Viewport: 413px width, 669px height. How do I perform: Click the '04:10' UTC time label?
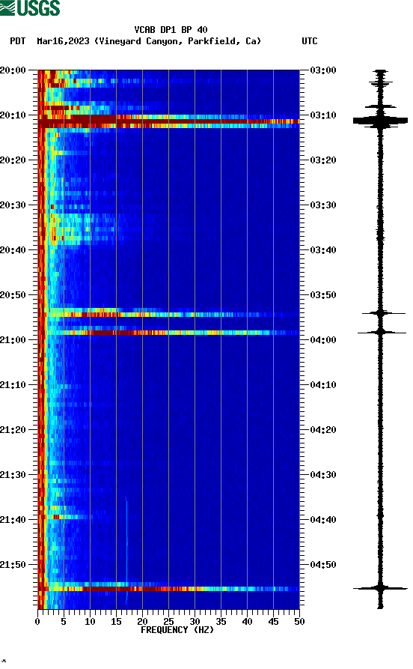click(323, 385)
